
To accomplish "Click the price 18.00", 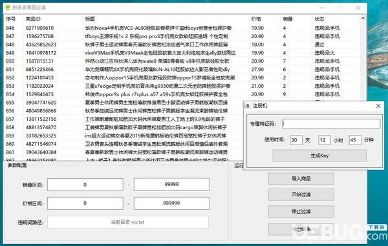I will coord(257,45).
